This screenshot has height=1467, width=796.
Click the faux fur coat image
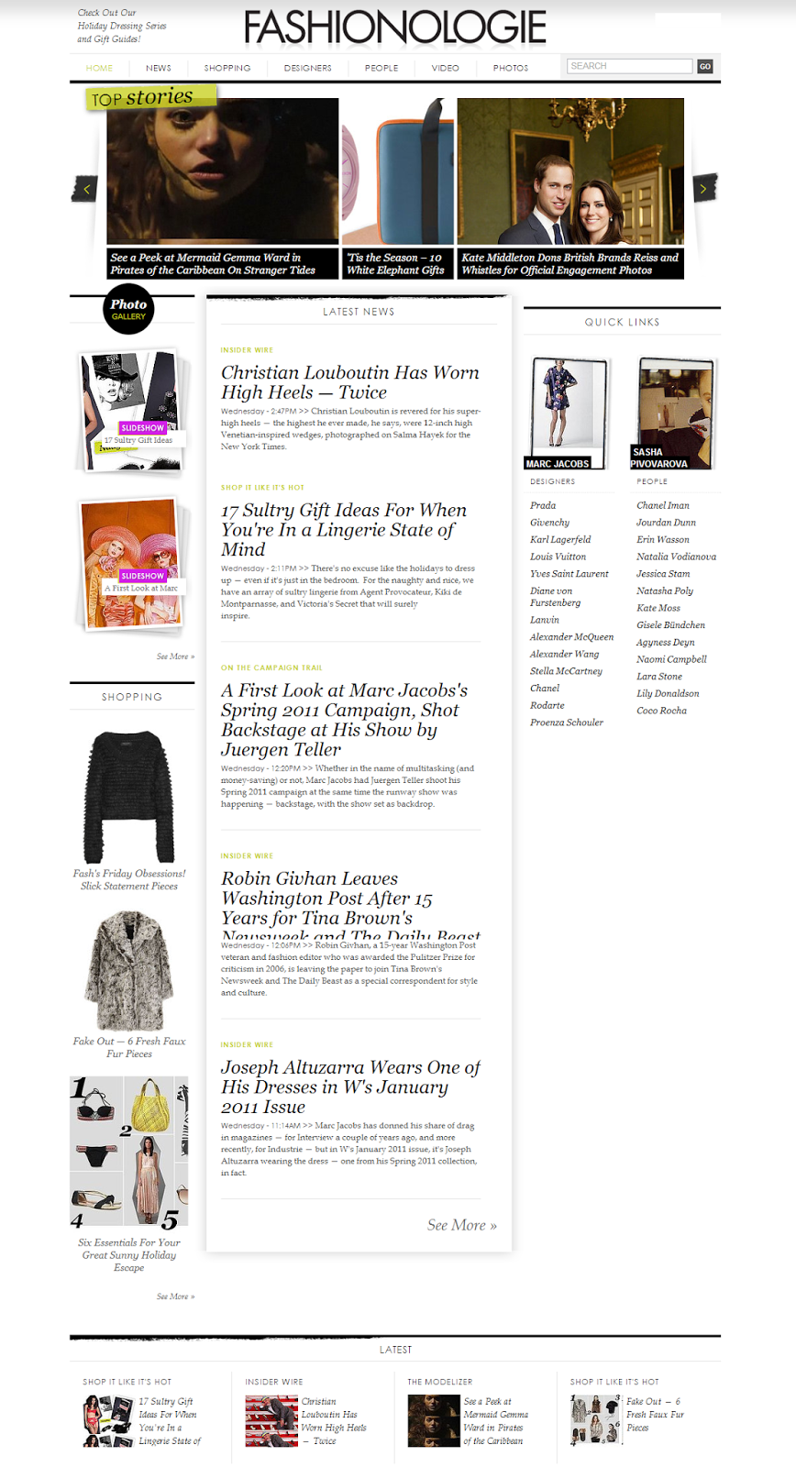[129, 971]
